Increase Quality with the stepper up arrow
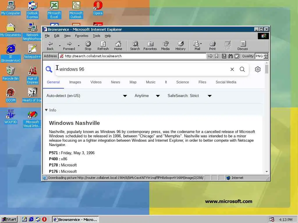The height and width of the screenshot is (223, 298). 266,55
